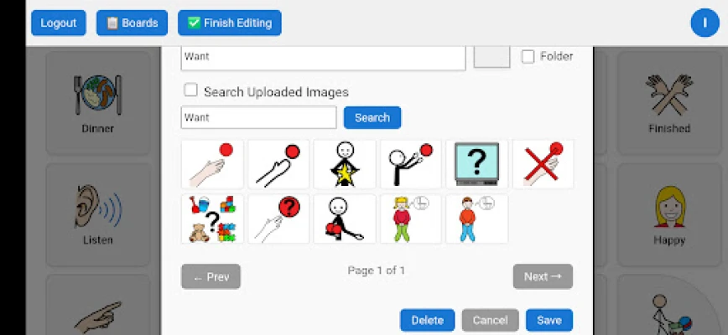Open the Boards list
This screenshot has height=335, width=728.
132,23
